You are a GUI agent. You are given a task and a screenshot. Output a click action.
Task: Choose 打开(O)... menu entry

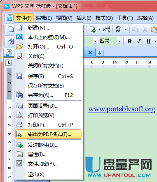click(x=49, y=47)
